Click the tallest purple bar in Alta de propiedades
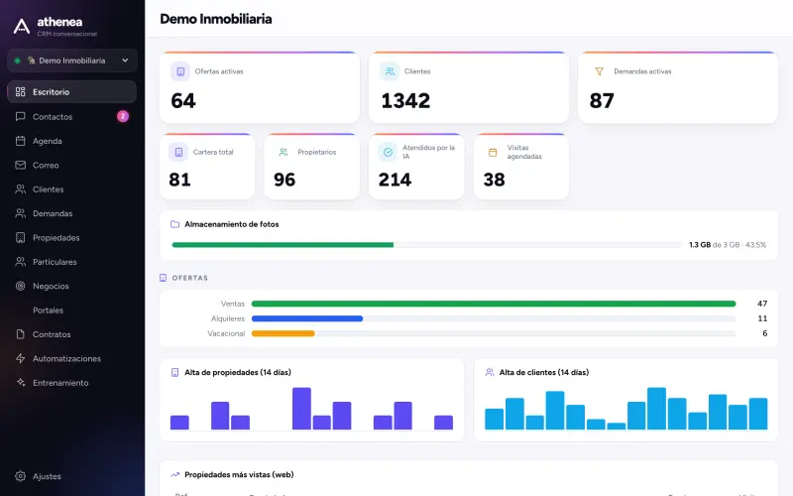Image resolution: width=793 pixels, height=496 pixels. coord(301,409)
